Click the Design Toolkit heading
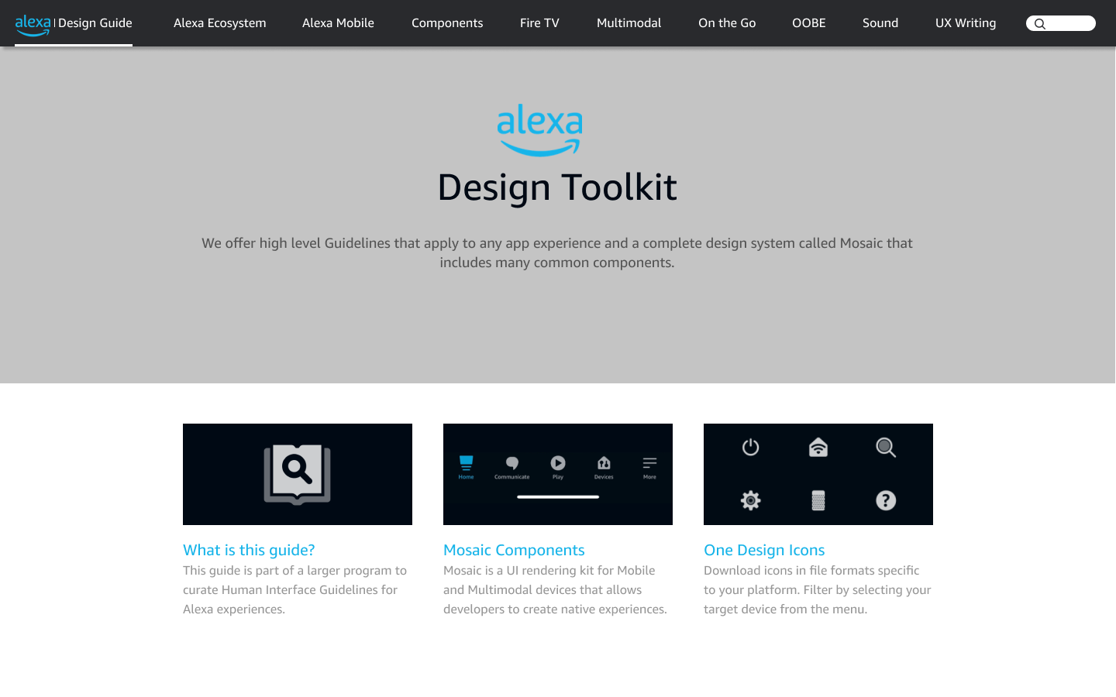The image size is (1116, 697). coord(557,187)
